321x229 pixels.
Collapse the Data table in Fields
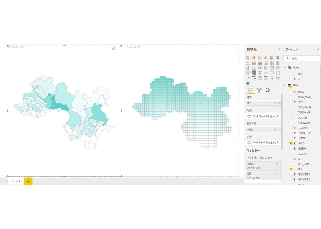[x=285, y=85]
